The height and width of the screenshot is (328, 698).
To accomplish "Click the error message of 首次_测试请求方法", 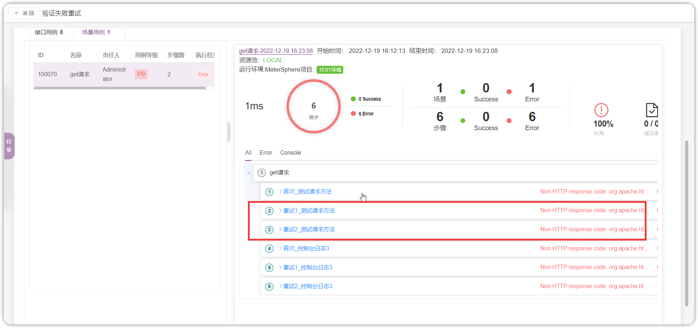I will pyautogui.click(x=595, y=192).
